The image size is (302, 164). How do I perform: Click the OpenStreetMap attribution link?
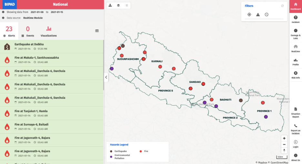[x=278, y=162]
